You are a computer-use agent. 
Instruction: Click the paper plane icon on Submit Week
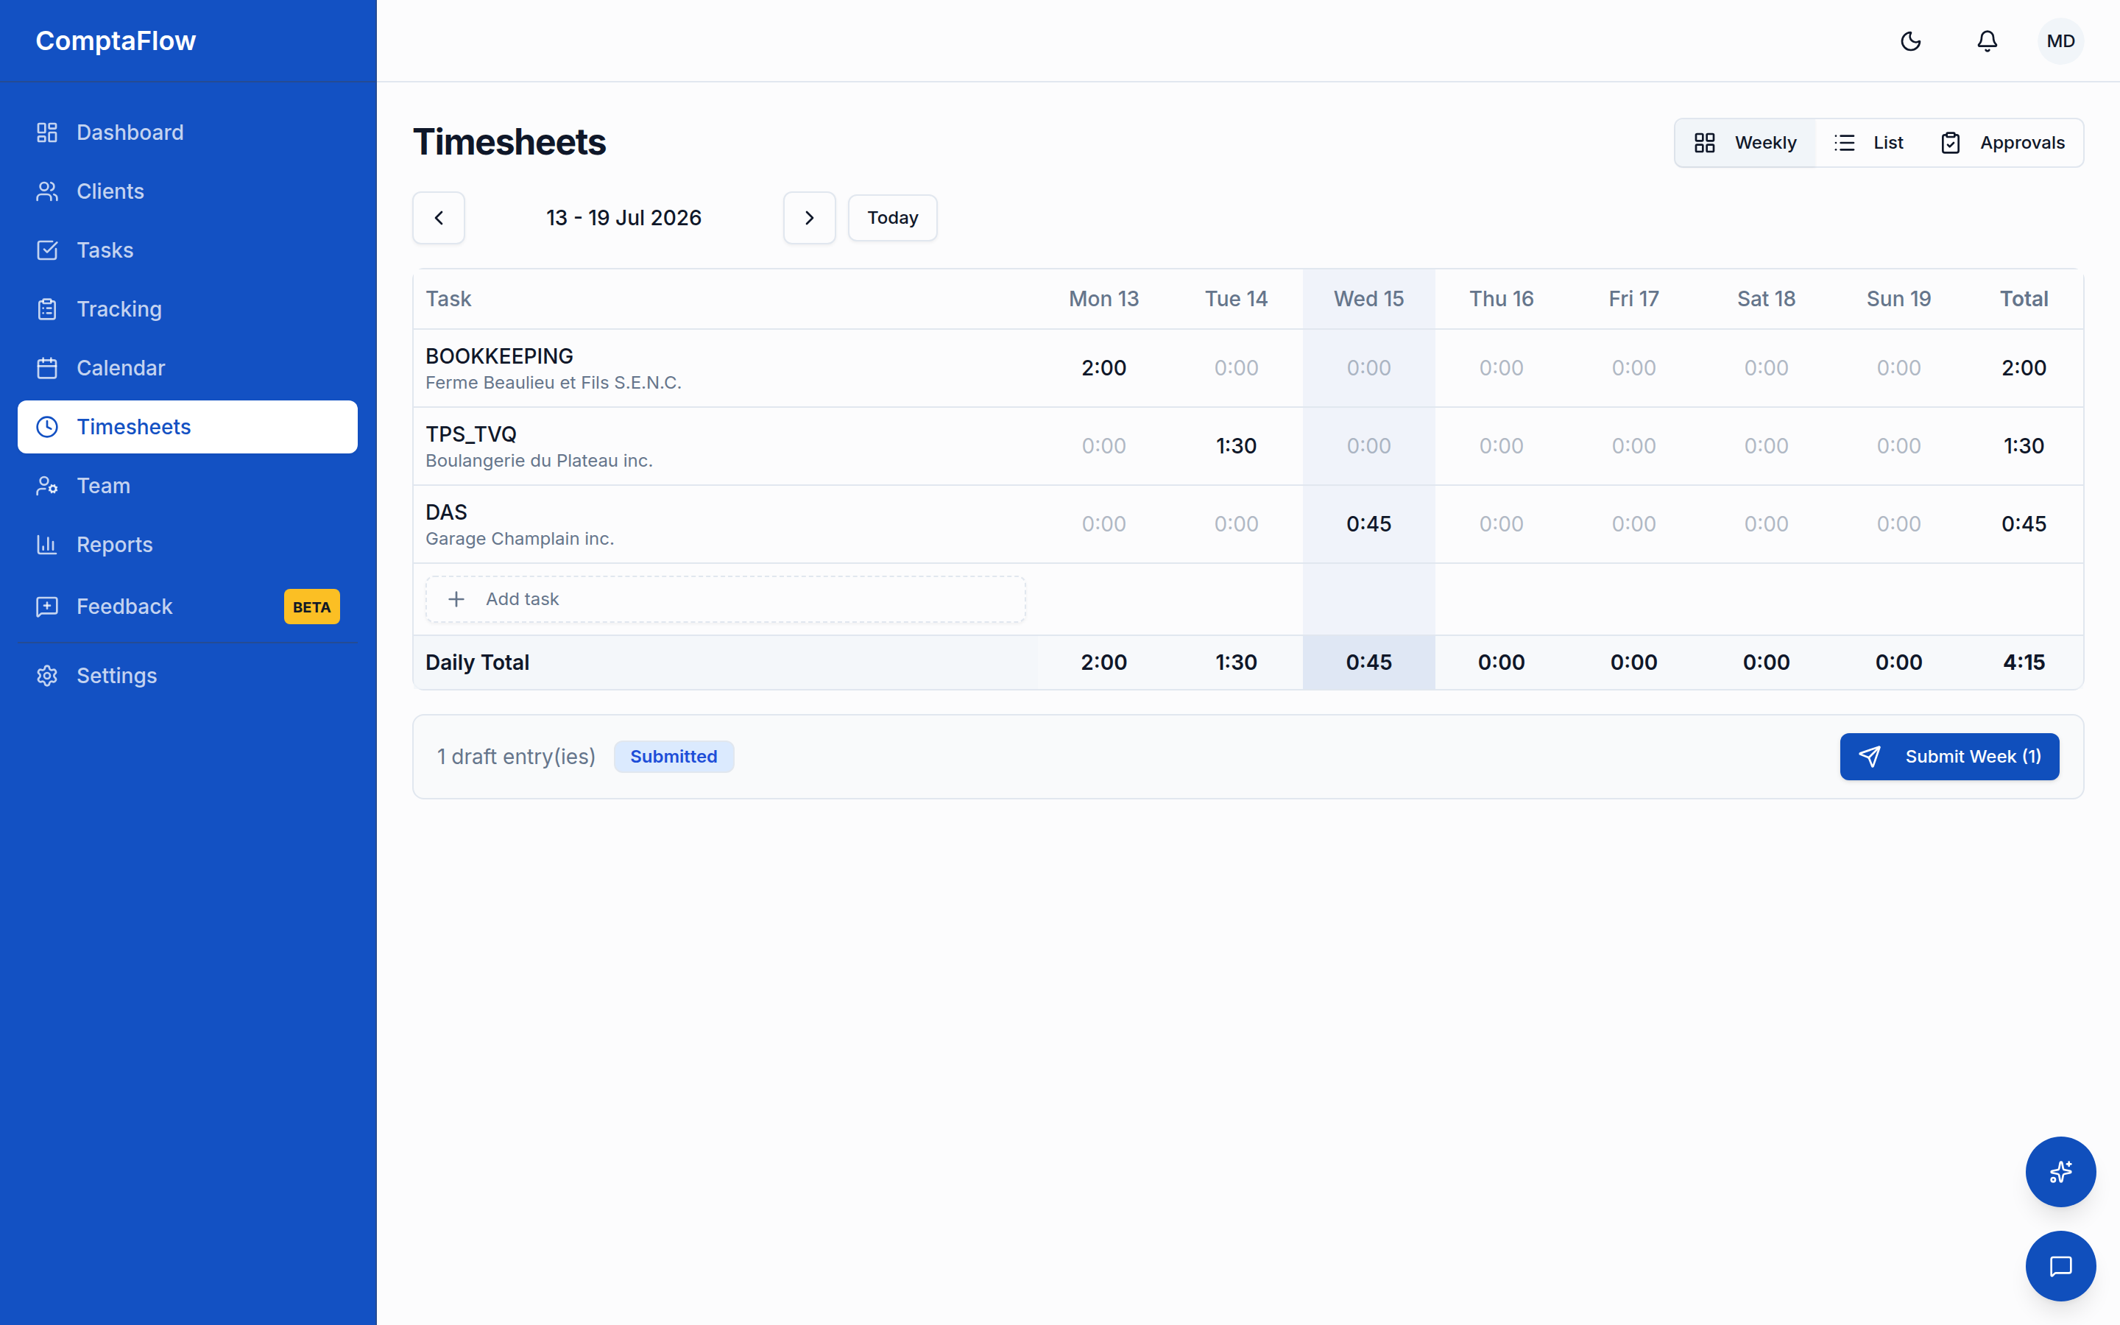[1870, 756]
